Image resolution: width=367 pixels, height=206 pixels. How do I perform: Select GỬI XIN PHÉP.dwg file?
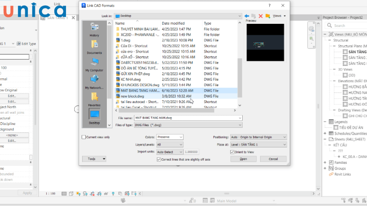click(135, 74)
